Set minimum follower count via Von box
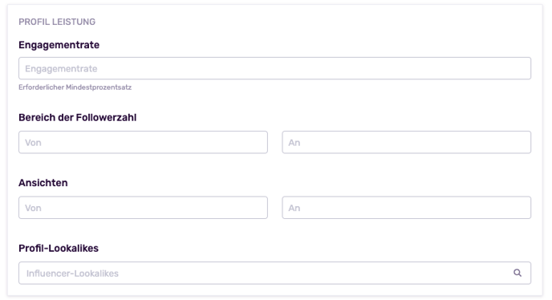 click(143, 142)
